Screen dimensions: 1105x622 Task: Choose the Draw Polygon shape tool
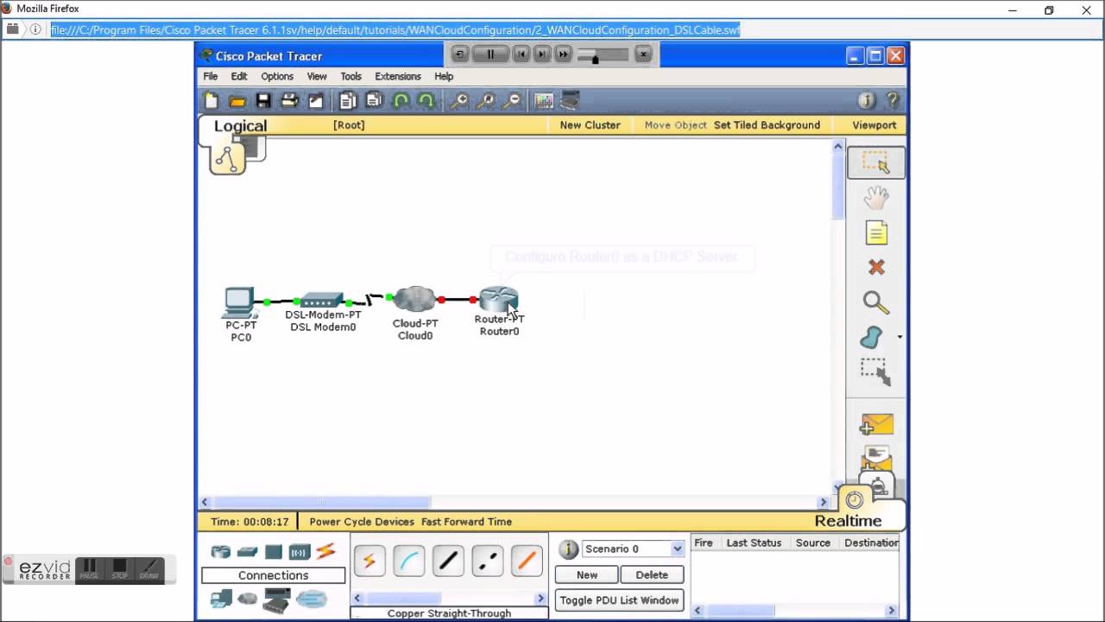pyautogui.click(x=872, y=338)
